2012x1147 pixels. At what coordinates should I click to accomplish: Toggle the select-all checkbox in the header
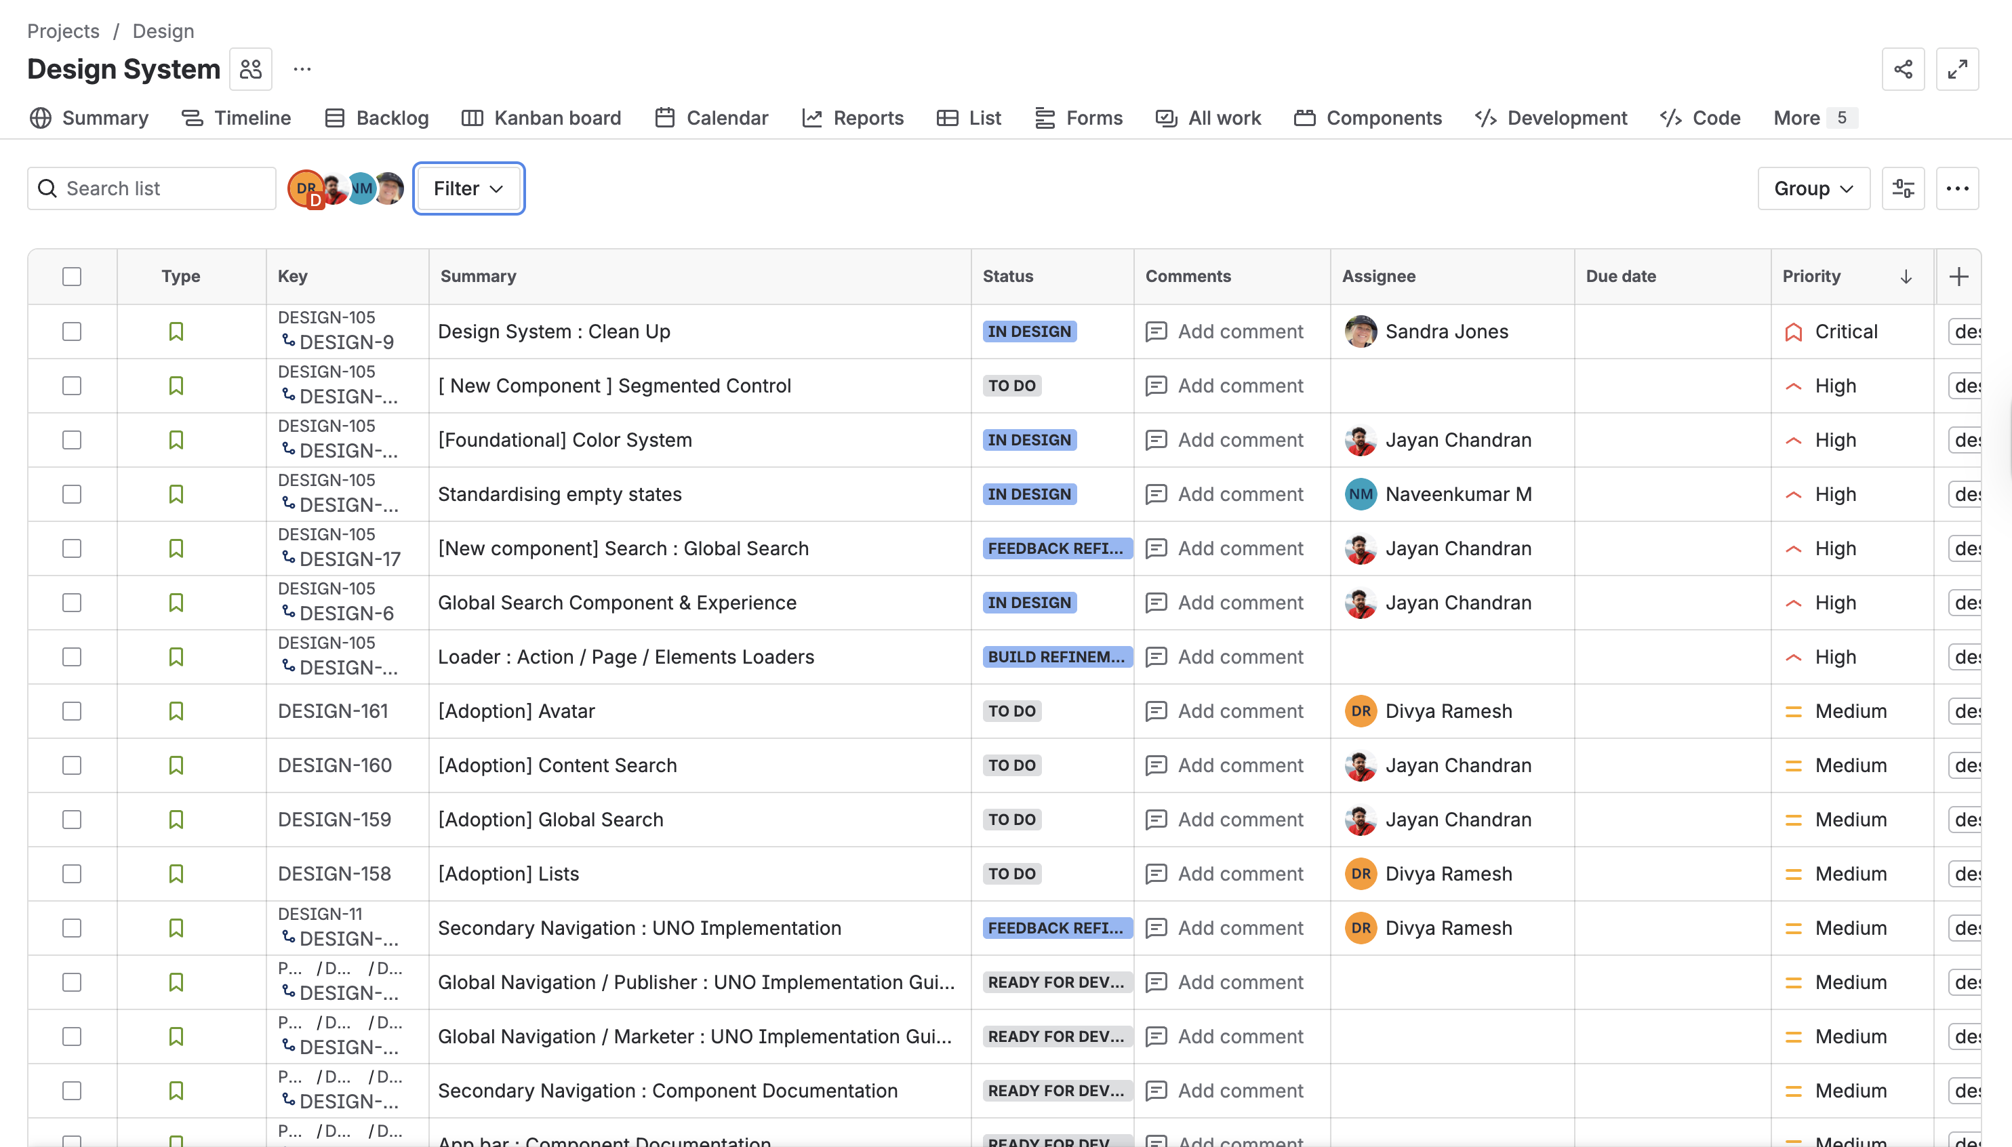72,277
